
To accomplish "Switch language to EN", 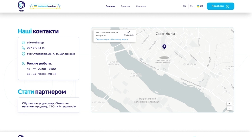I will [x=184, y=6].
